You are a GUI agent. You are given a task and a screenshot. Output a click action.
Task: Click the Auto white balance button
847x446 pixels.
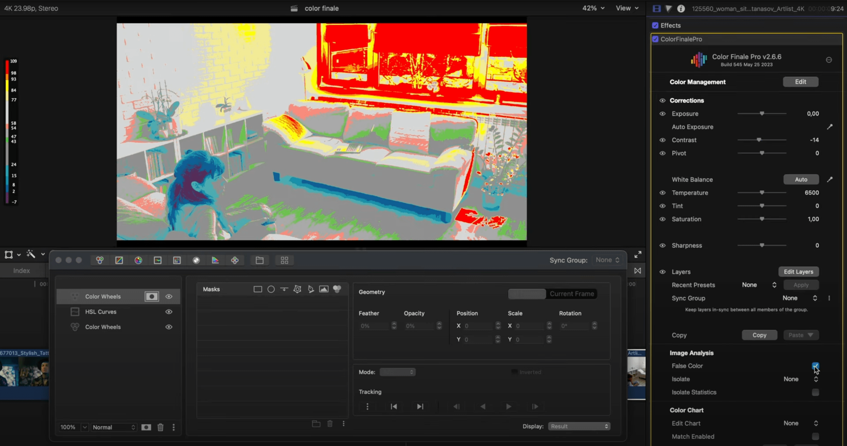[801, 179]
